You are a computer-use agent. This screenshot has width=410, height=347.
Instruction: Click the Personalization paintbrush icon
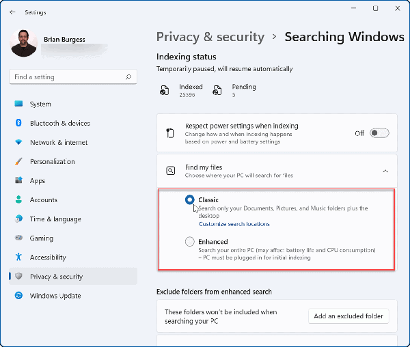tap(18, 161)
